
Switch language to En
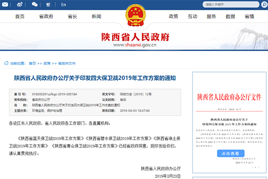[x=63, y=4]
